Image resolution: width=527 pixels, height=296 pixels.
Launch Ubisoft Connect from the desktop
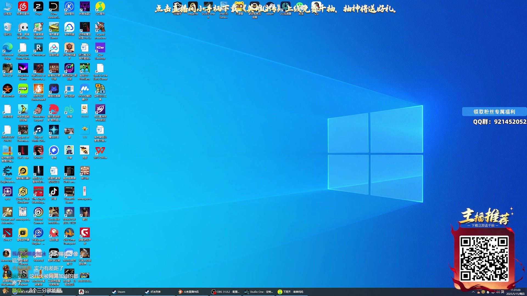pos(38,216)
